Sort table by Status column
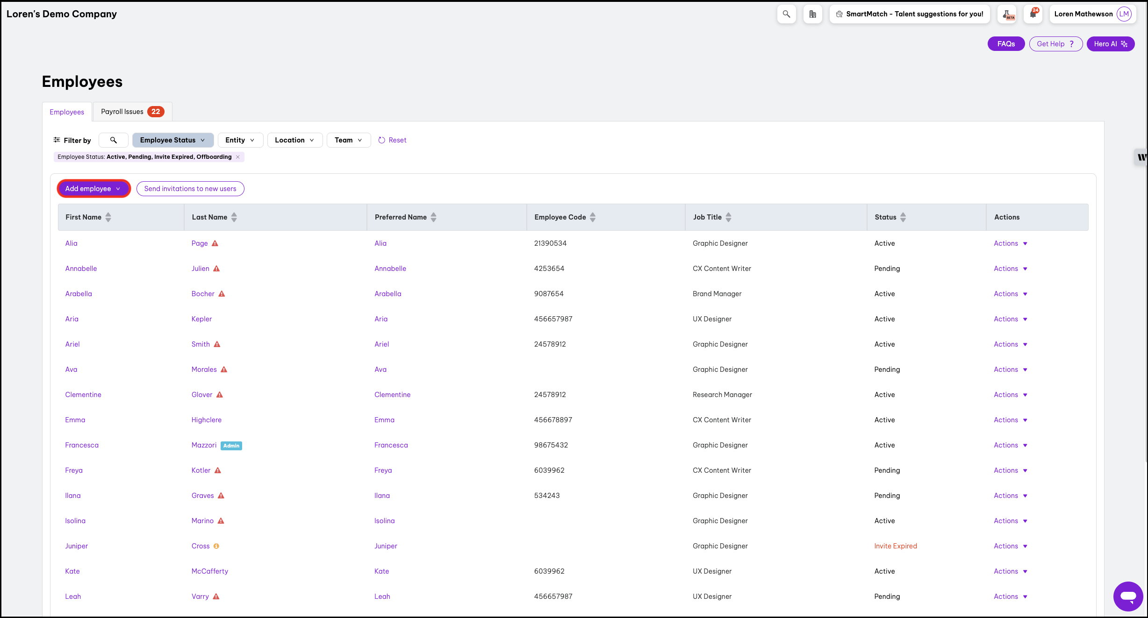Viewport: 1148px width, 618px height. [903, 217]
